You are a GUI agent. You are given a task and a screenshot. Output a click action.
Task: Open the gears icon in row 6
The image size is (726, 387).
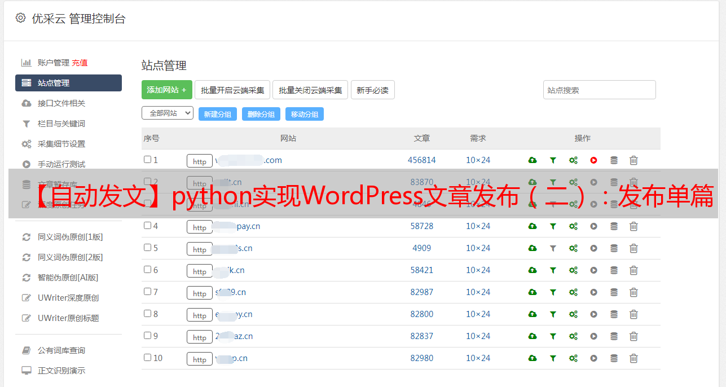pyautogui.click(x=573, y=270)
